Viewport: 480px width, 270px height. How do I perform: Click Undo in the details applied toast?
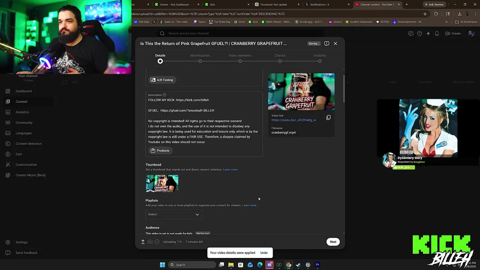pos(264,253)
